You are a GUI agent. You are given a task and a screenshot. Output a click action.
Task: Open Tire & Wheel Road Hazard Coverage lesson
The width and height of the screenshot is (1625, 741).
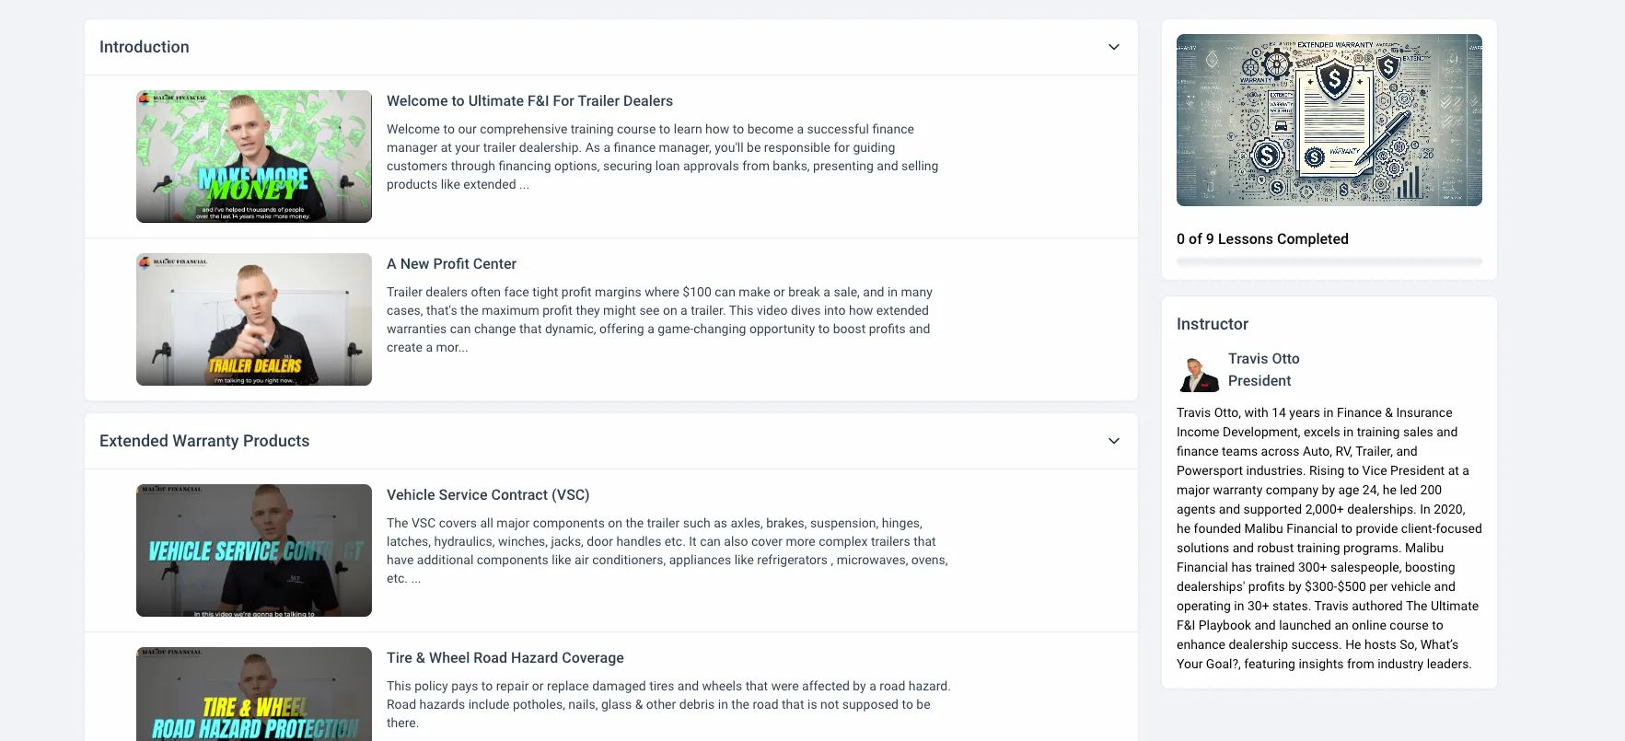[505, 658]
